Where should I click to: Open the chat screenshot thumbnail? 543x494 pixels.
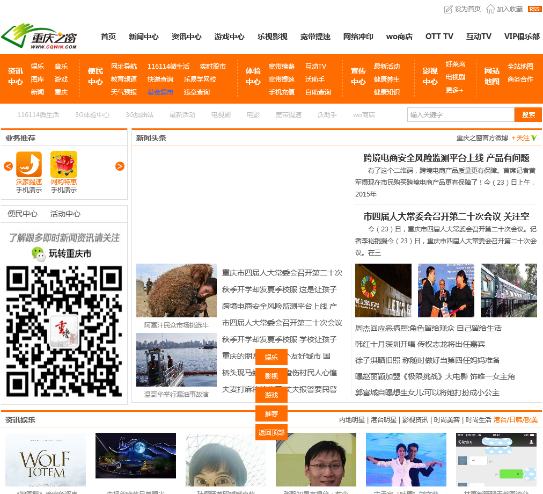pyautogui.click(x=496, y=460)
